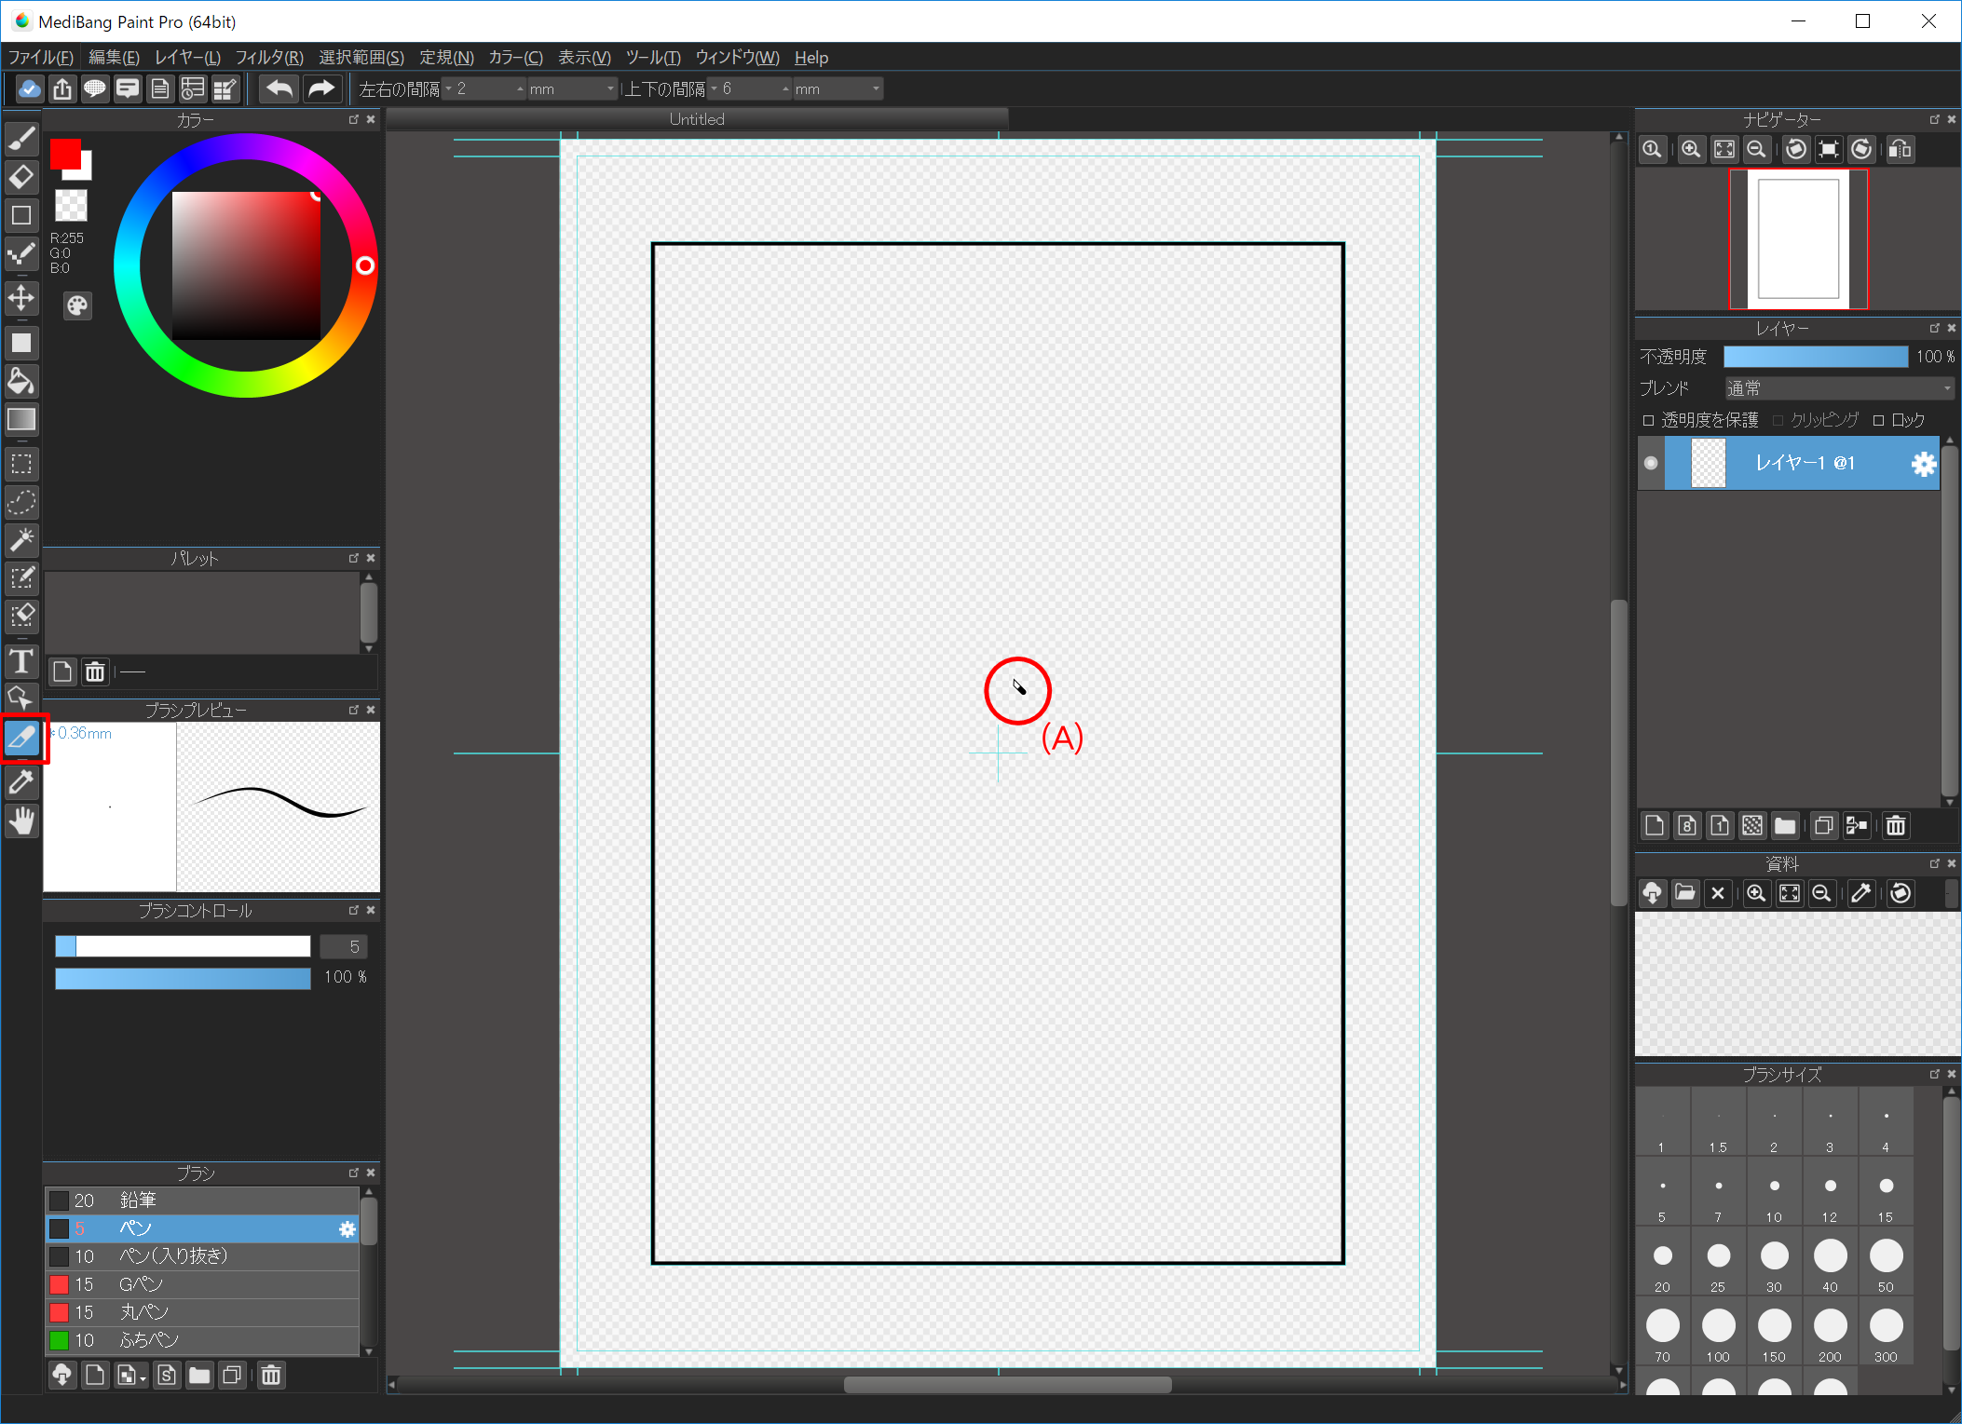Screen dimensions: 1962x1424
Task: Select the ペン(入り抜き) brush
Action: pyautogui.click(x=202, y=1256)
